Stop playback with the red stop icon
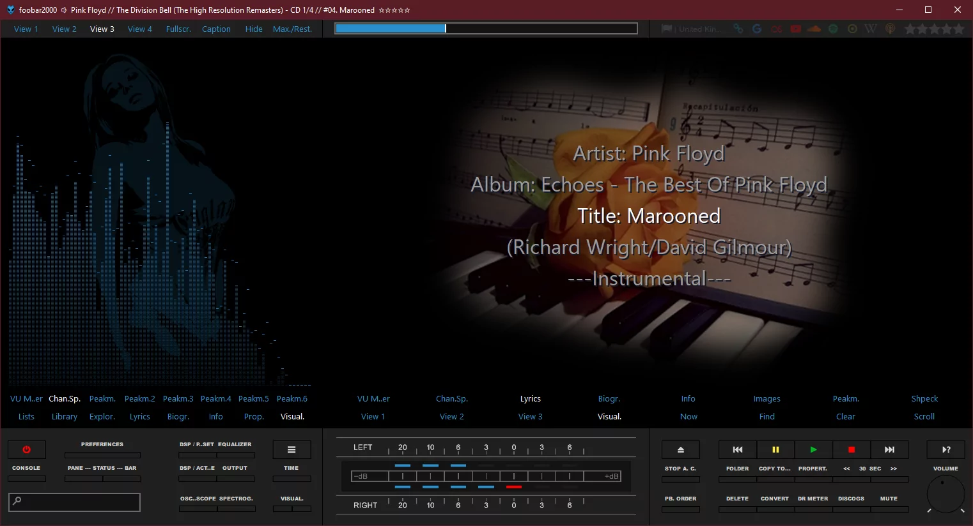This screenshot has width=973, height=526. (852, 449)
